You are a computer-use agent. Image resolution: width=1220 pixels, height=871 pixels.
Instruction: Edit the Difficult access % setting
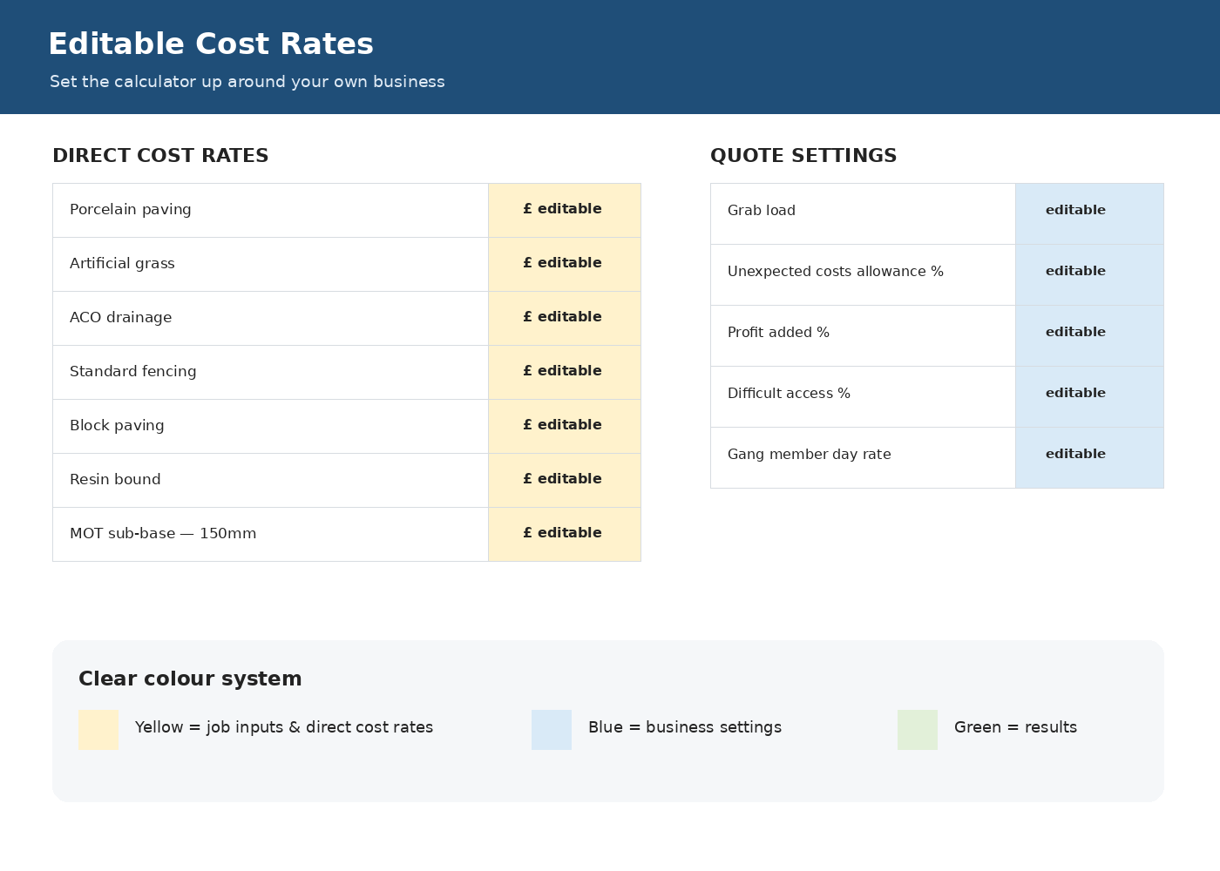click(1089, 396)
